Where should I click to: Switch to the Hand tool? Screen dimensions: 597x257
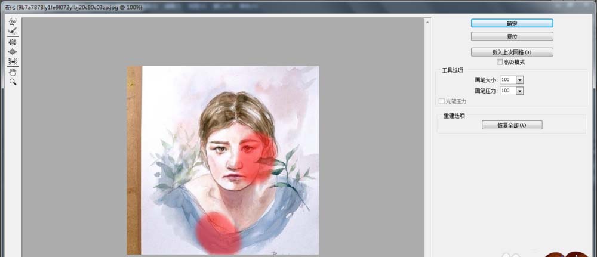[13, 72]
